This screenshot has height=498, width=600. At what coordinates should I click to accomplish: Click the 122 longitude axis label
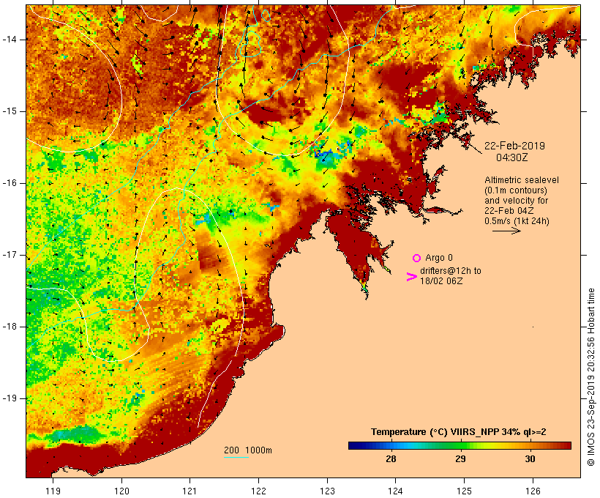tap(258, 491)
